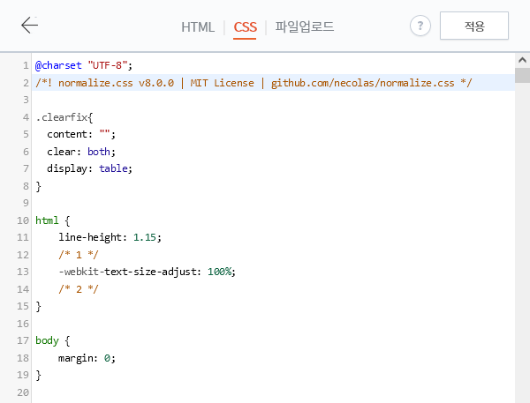Click the -webkit-text-size-adjust: 100%; line
530x403 pixels.
point(147,272)
